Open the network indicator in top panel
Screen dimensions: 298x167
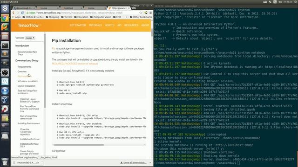click(x=270, y=2)
